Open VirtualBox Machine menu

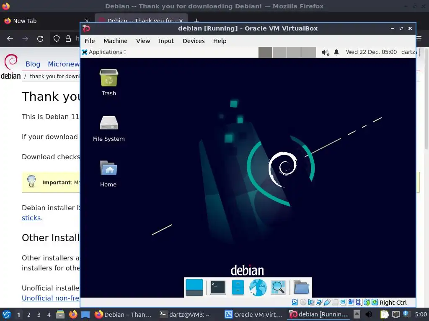[x=116, y=41]
